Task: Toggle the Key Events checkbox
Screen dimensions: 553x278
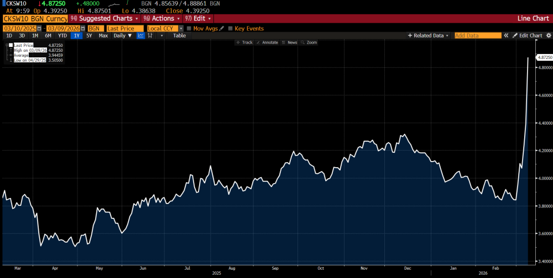Action: [x=231, y=28]
